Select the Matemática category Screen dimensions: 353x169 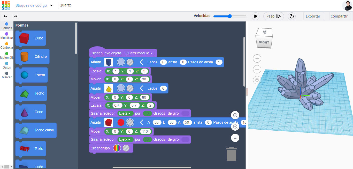[x=7, y=55]
